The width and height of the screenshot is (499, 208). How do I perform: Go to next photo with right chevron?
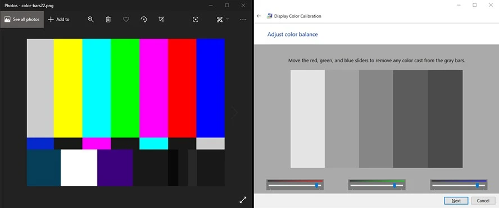234,113
